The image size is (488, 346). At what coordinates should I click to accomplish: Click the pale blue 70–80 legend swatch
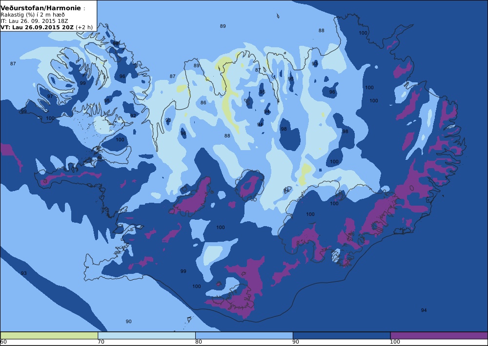coord(146,335)
